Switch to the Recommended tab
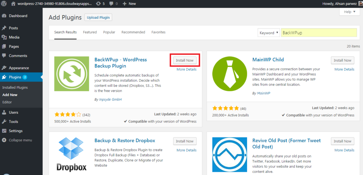The width and height of the screenshot is (363, 175). click(x=133, y=32)
